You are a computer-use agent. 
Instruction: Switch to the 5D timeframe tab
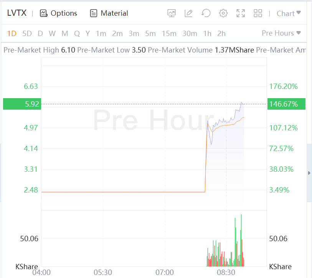click(27, 33)
